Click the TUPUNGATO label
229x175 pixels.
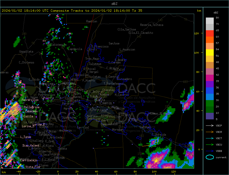(45, 135)
